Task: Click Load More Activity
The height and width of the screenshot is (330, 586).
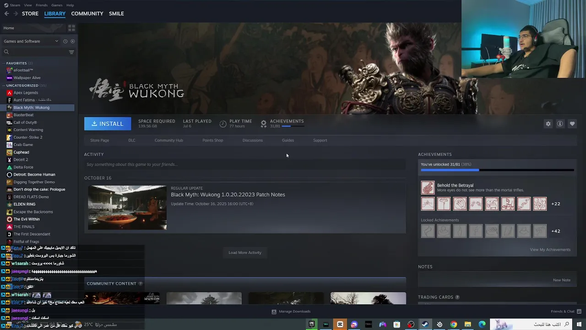Action: pyautogui.click(x=245, y=253)
